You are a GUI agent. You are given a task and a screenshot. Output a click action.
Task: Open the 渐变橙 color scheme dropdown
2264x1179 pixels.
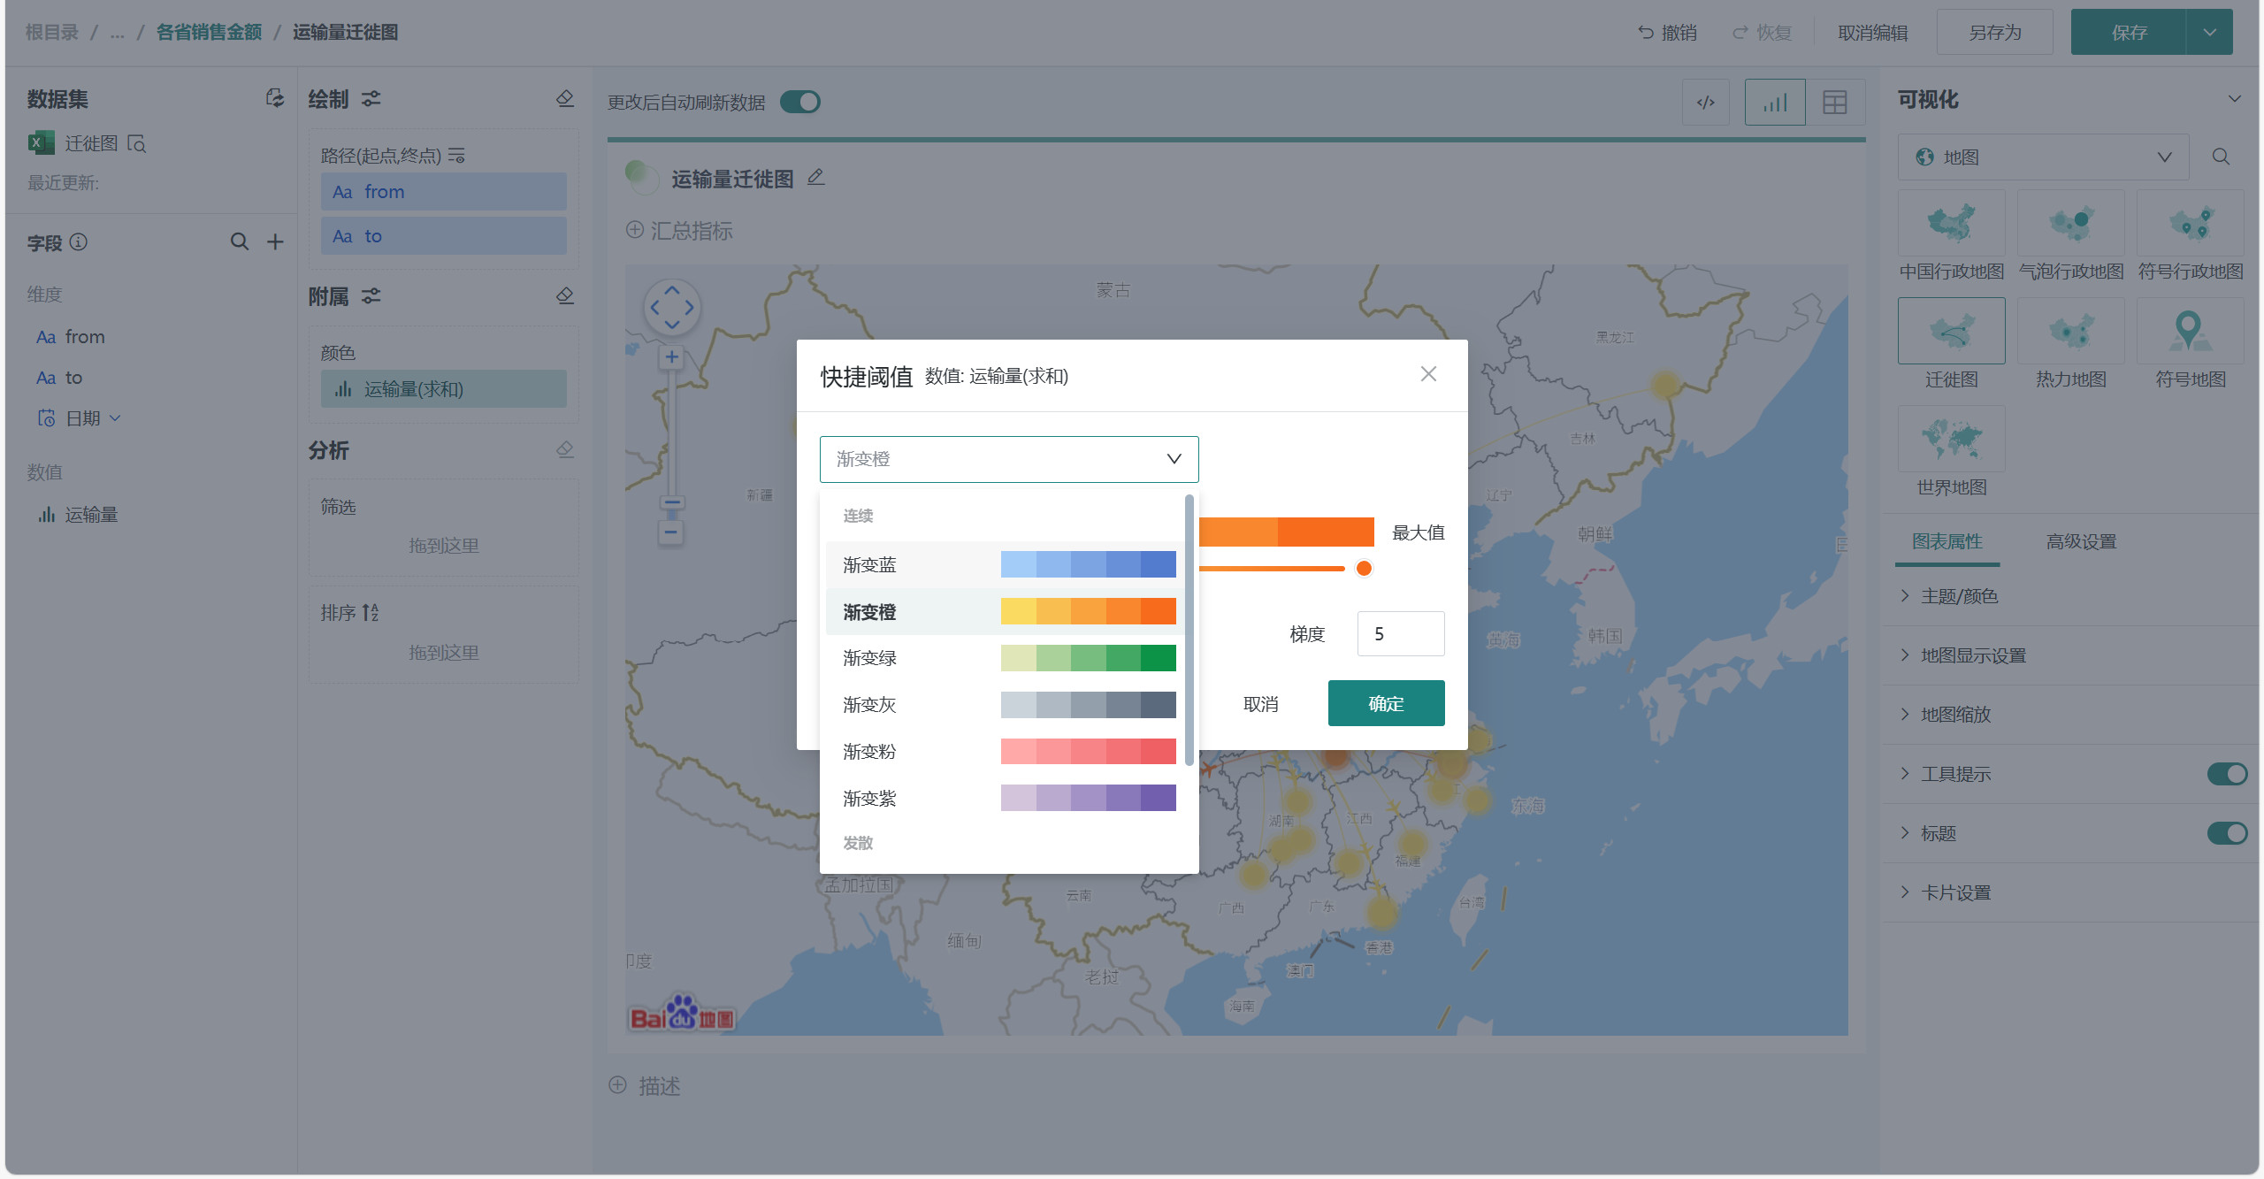pyautogui.click(x=1008, y=459)
